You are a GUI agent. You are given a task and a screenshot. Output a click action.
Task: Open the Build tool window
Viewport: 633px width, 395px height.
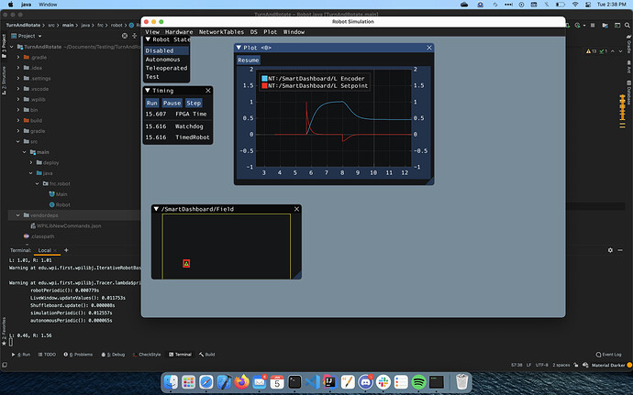[207, 355]
